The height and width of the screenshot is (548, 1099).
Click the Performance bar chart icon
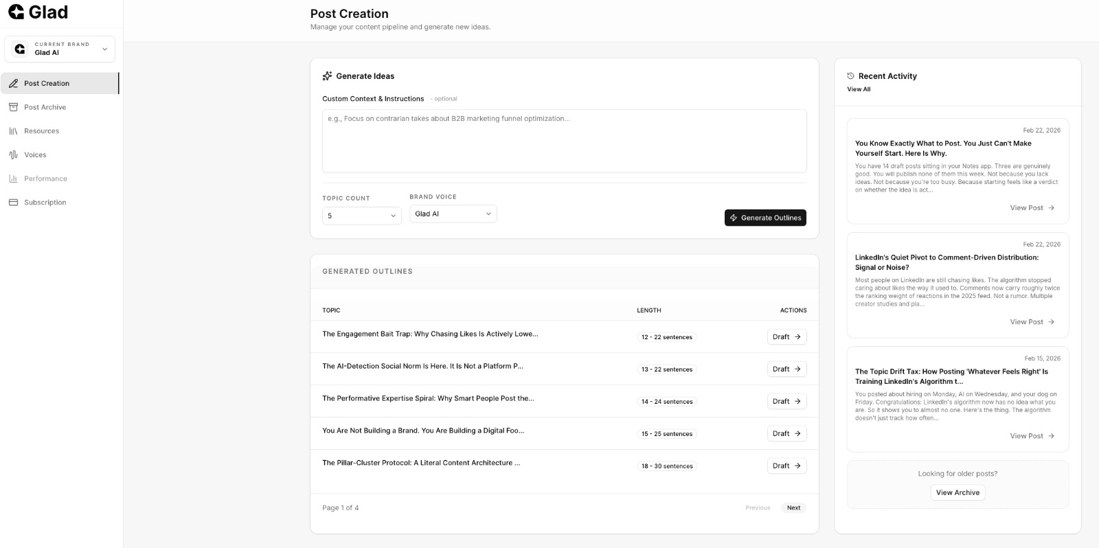click(13, 179)
